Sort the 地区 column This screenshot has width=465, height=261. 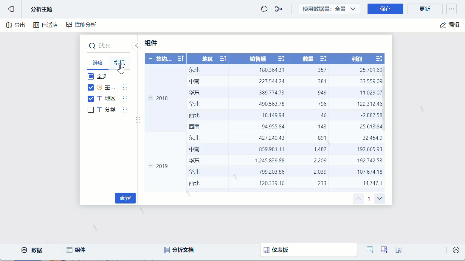tap(223, 58)
